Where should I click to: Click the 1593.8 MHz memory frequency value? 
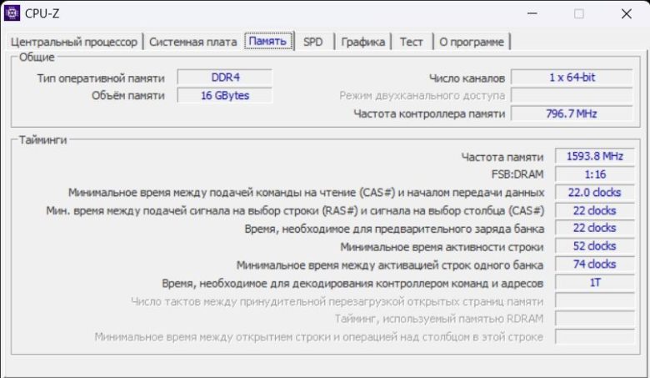coord(595,156)
